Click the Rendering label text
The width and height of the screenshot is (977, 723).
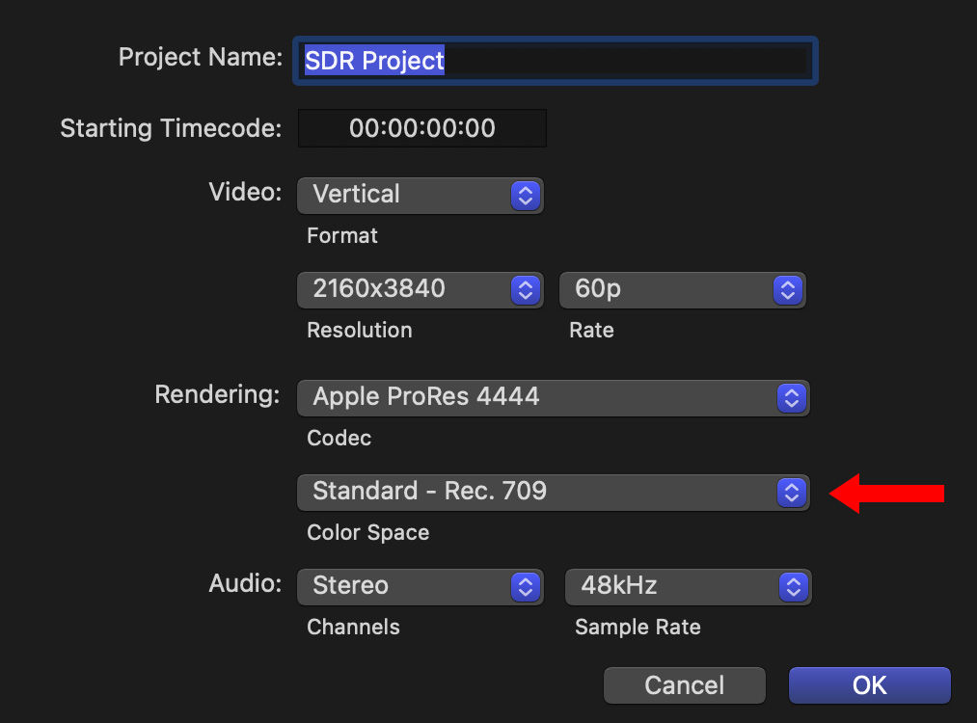click(x=217, y=394)
